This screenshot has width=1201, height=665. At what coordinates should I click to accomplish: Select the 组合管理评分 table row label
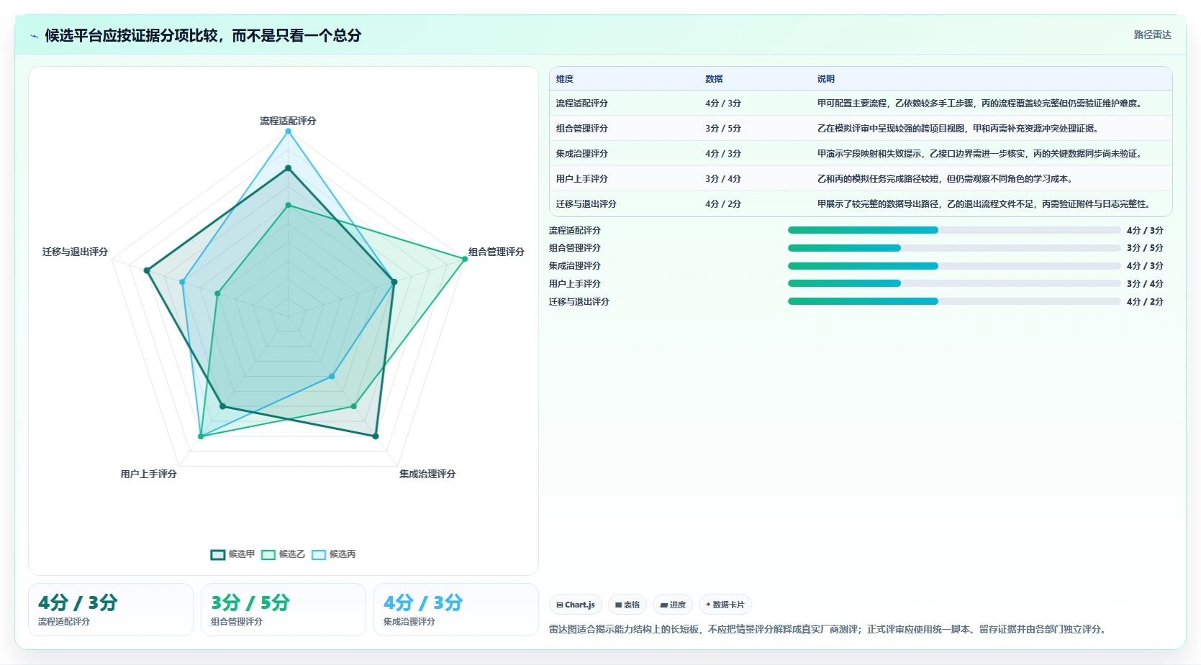coord(582,129)
